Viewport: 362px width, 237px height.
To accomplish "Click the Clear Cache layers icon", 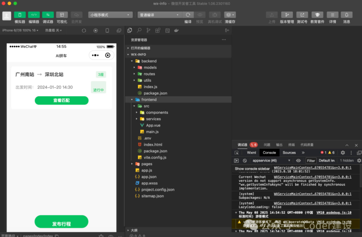I will coord(230,15).
